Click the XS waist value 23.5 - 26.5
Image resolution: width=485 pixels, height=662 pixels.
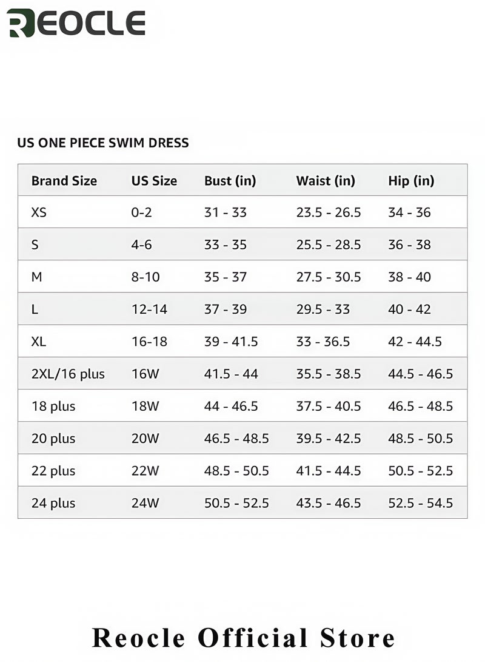(329, 212)
